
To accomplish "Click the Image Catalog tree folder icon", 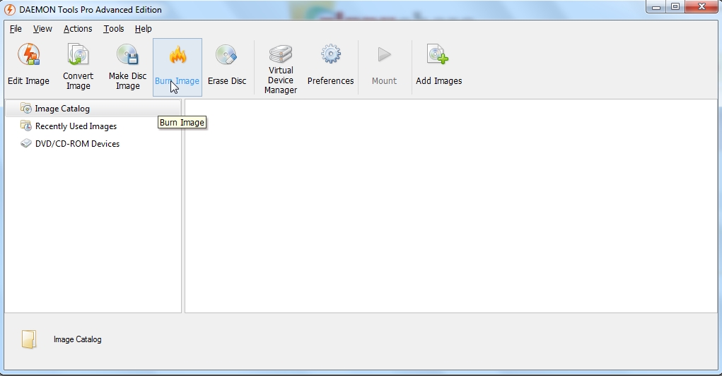I will coord(26,108).
